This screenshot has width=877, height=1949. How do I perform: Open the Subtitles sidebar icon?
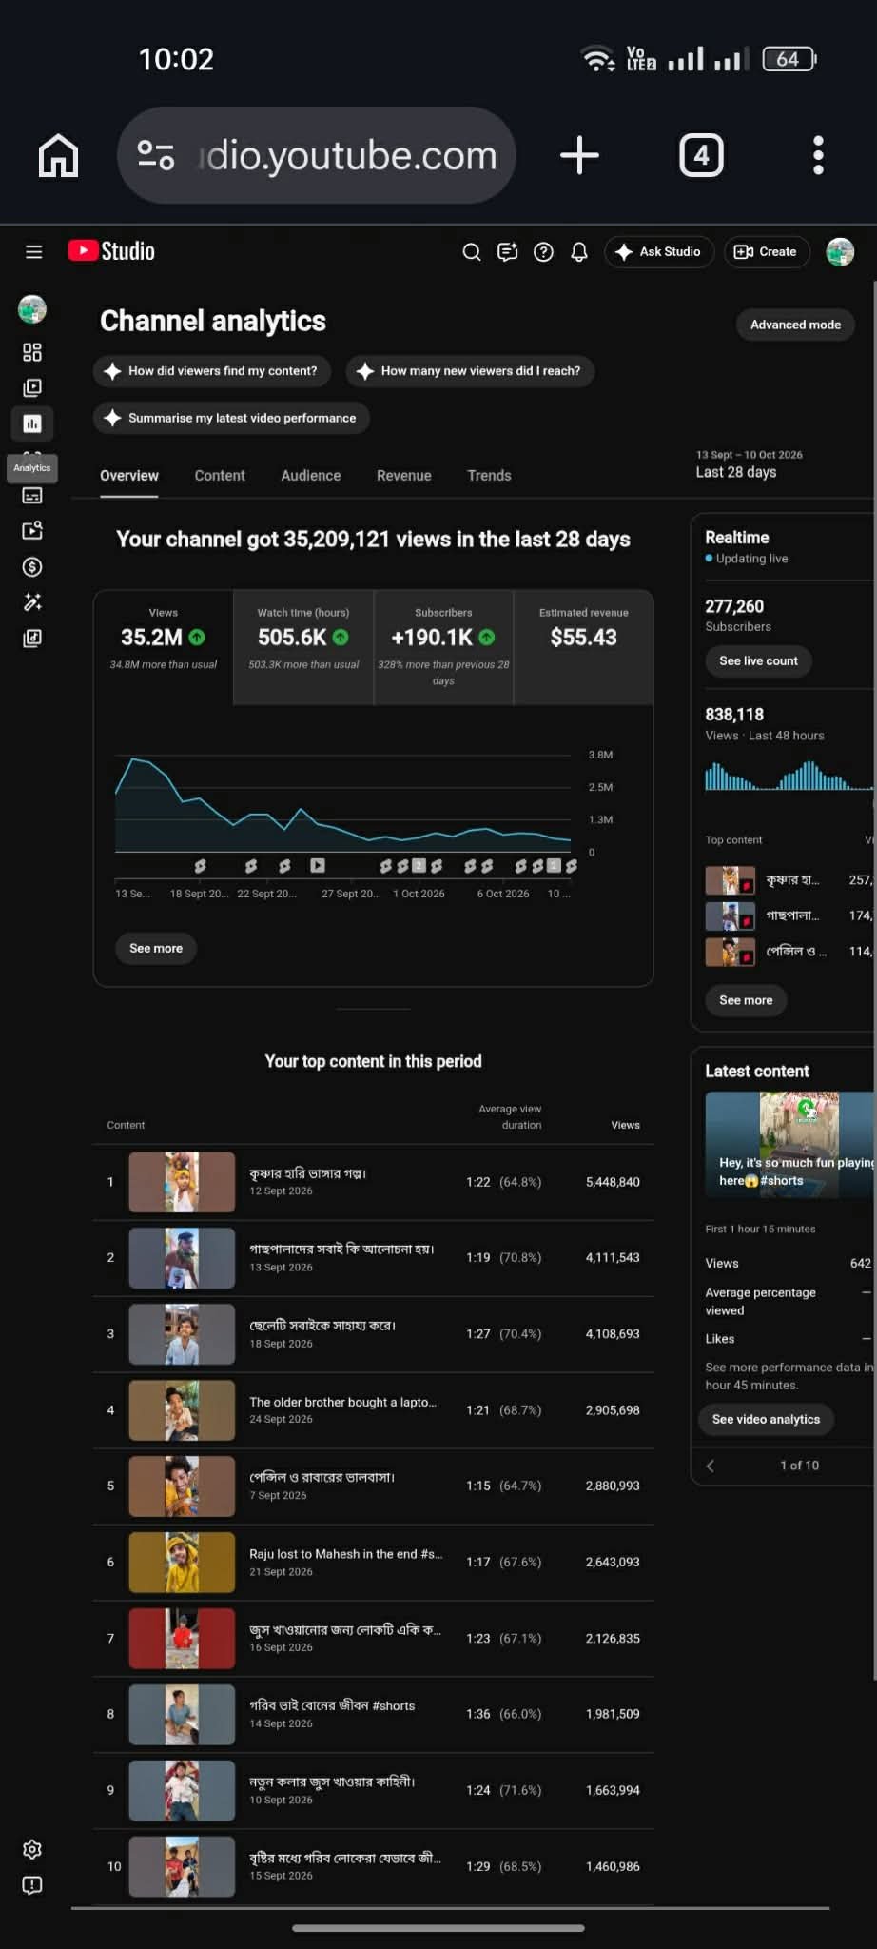pos(32,495)
